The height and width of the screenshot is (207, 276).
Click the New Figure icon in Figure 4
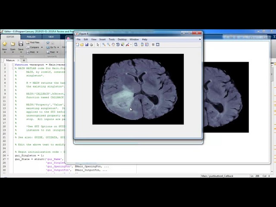(x=78, y=45)
